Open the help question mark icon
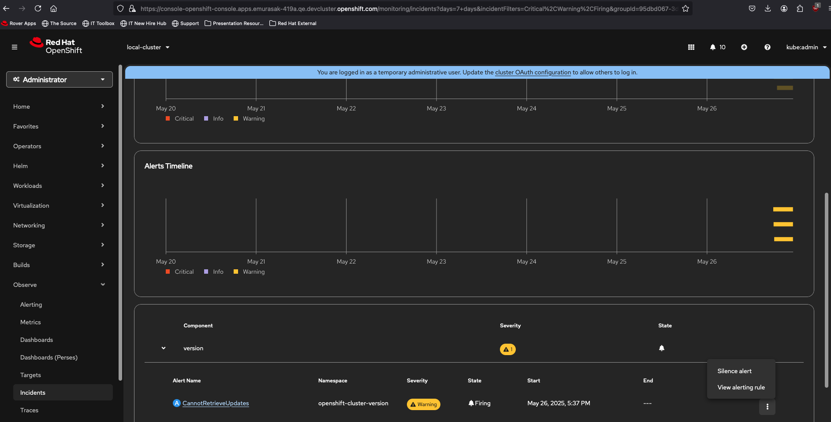 (767, 47)
